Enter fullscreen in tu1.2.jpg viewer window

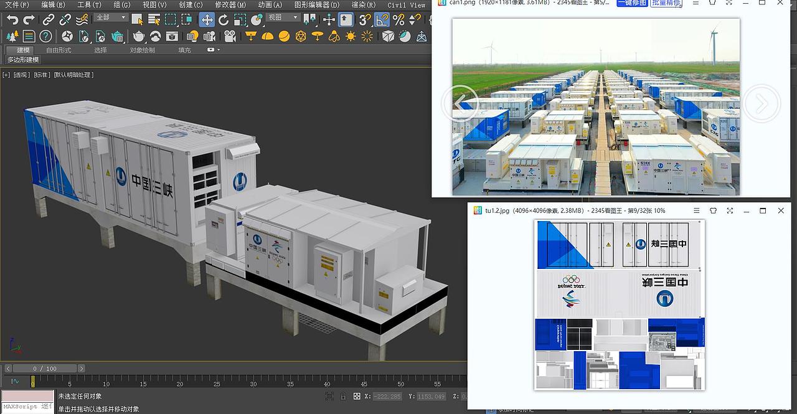(730, 210)
